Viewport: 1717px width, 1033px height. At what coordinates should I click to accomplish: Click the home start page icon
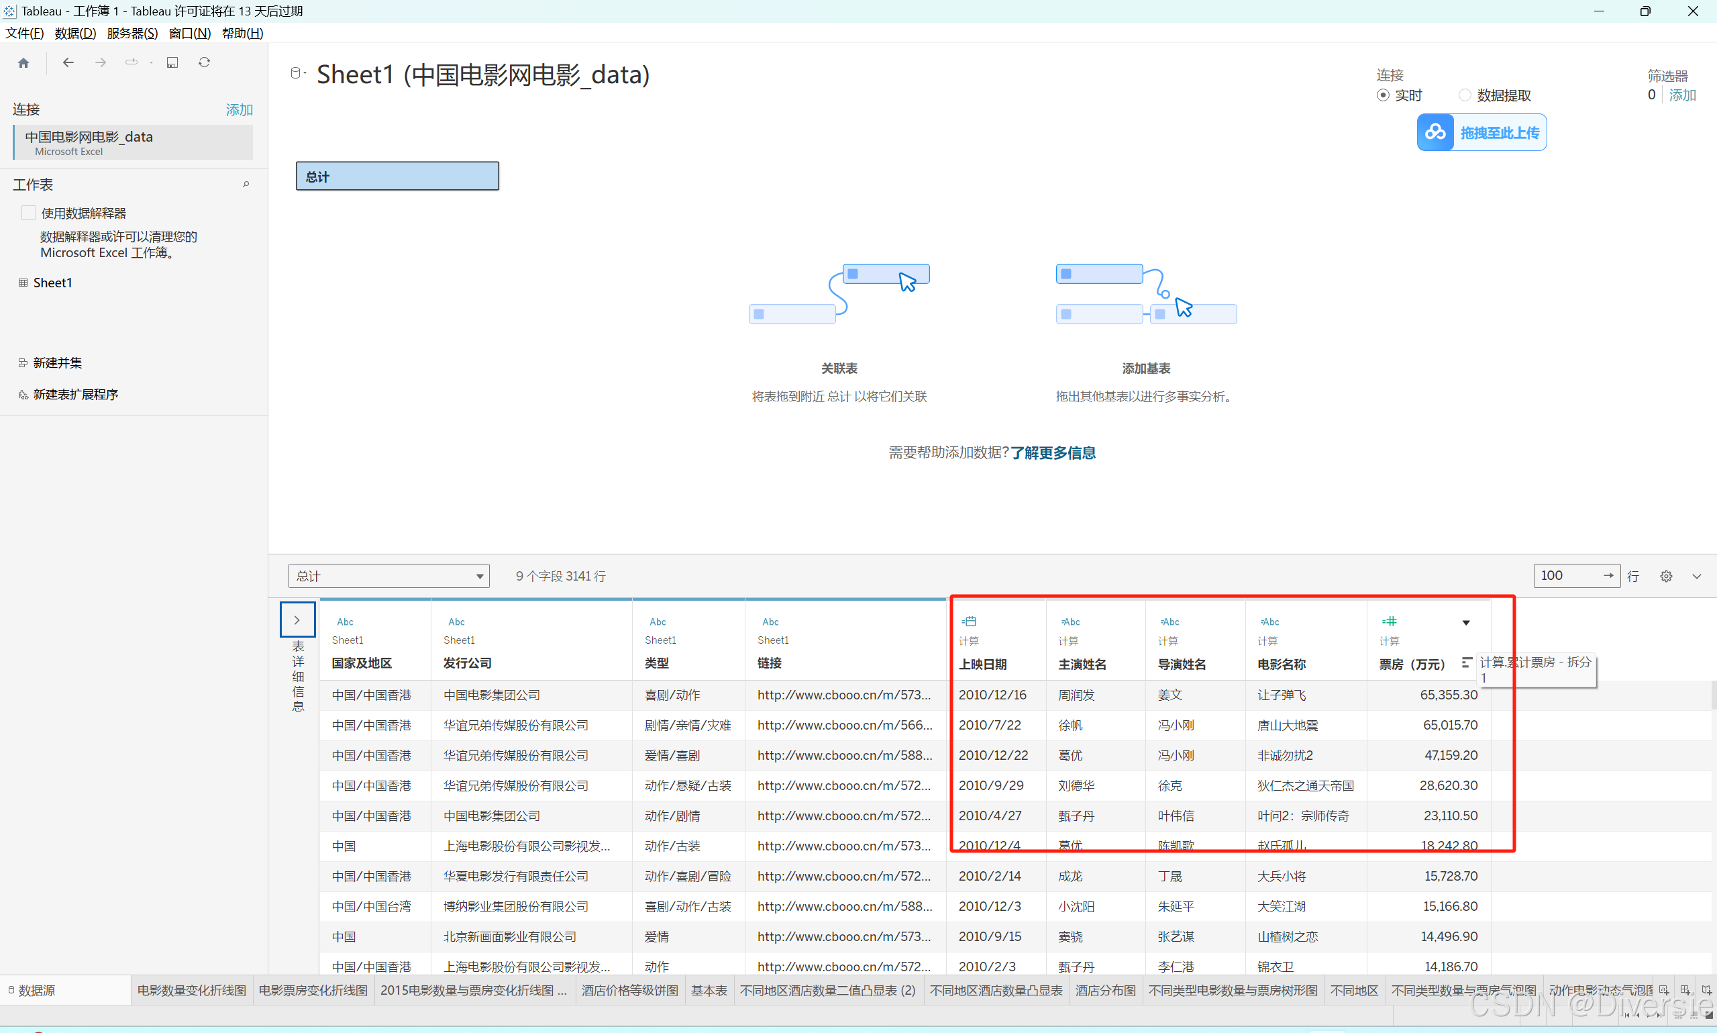tap(23, 62)
